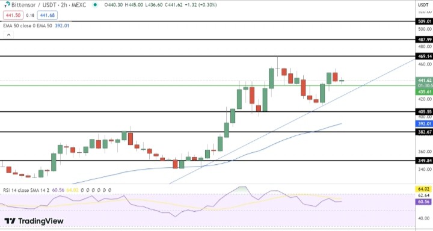Click the low price L436.60 value
This screenshot has width=433, height=231.
tap(153, 5)
